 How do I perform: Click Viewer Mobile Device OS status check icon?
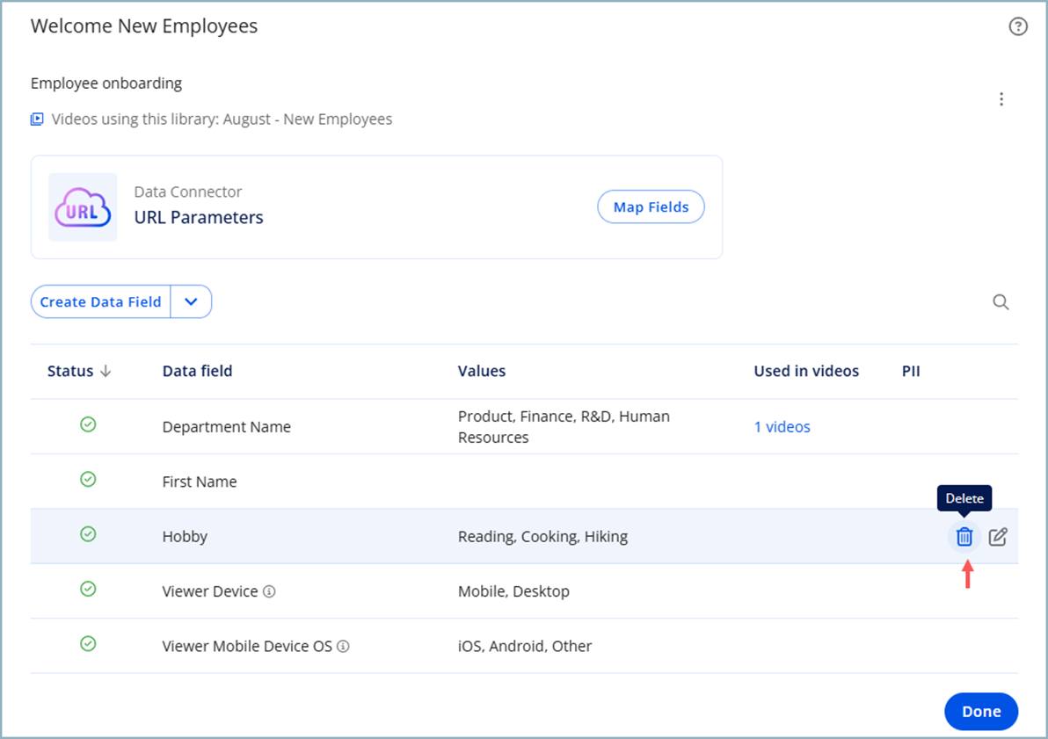coord(88,643)
